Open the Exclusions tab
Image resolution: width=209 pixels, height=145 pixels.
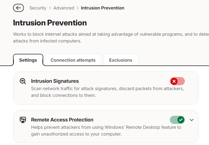point(121,60)
